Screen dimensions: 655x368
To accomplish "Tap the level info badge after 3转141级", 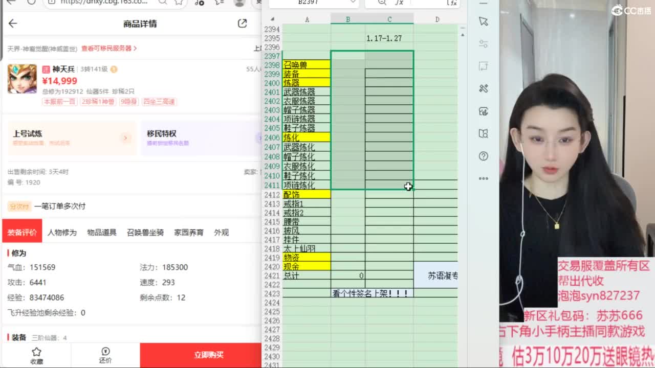I will 114,69.
